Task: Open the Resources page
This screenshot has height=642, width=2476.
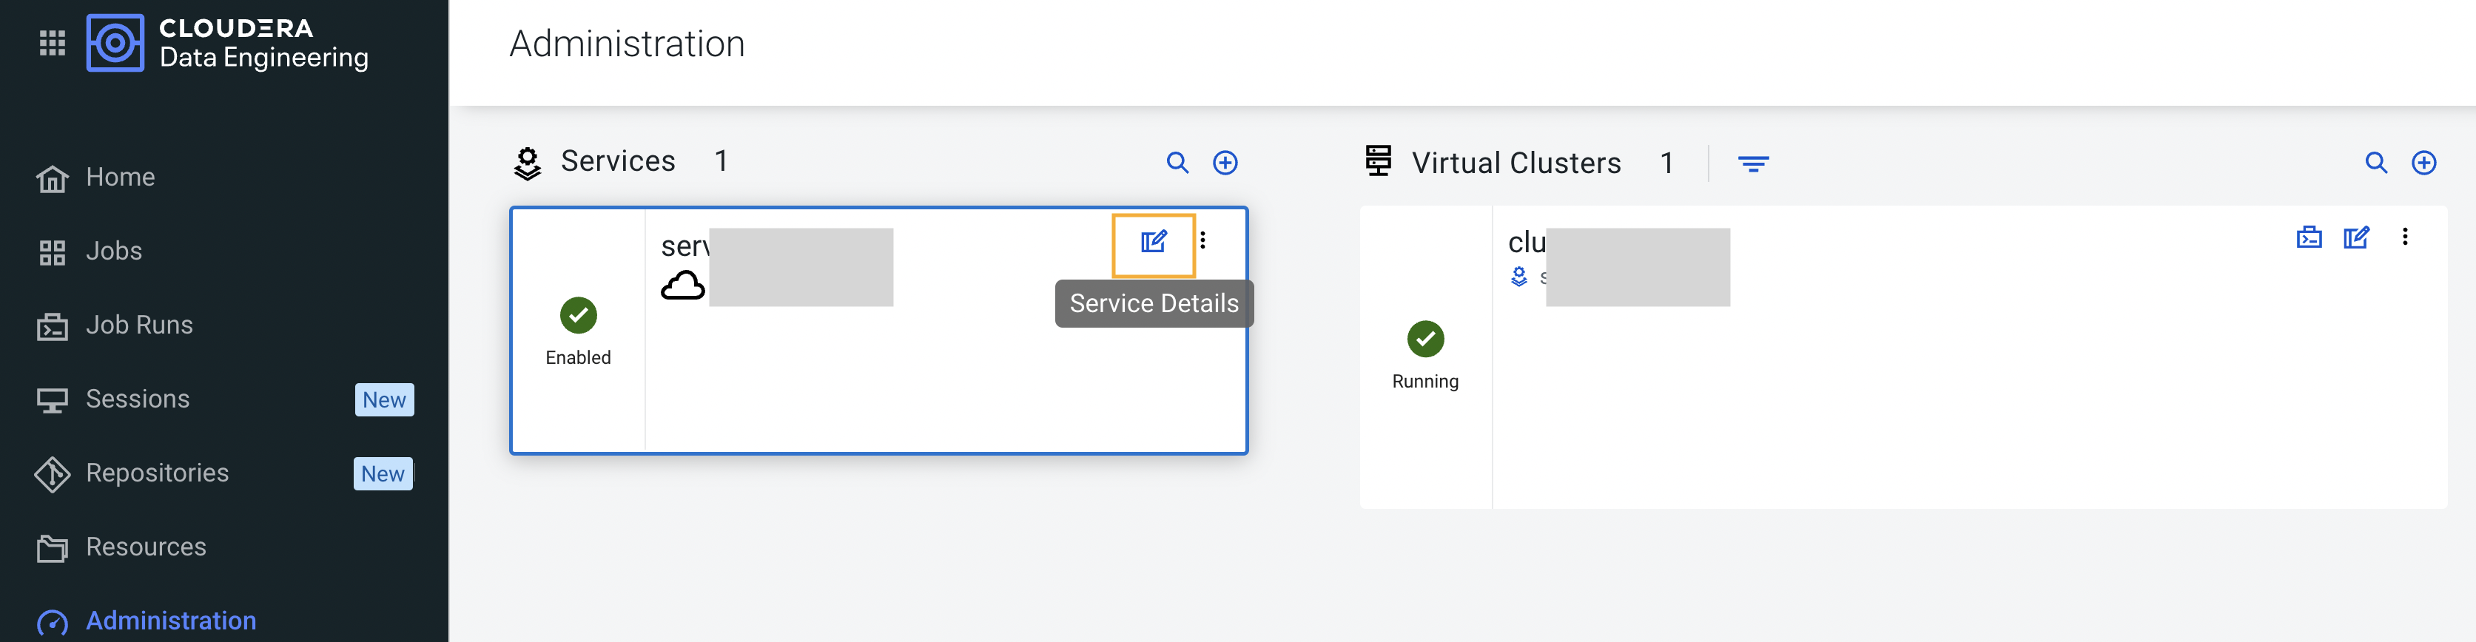Action: (x=145, y=547)
